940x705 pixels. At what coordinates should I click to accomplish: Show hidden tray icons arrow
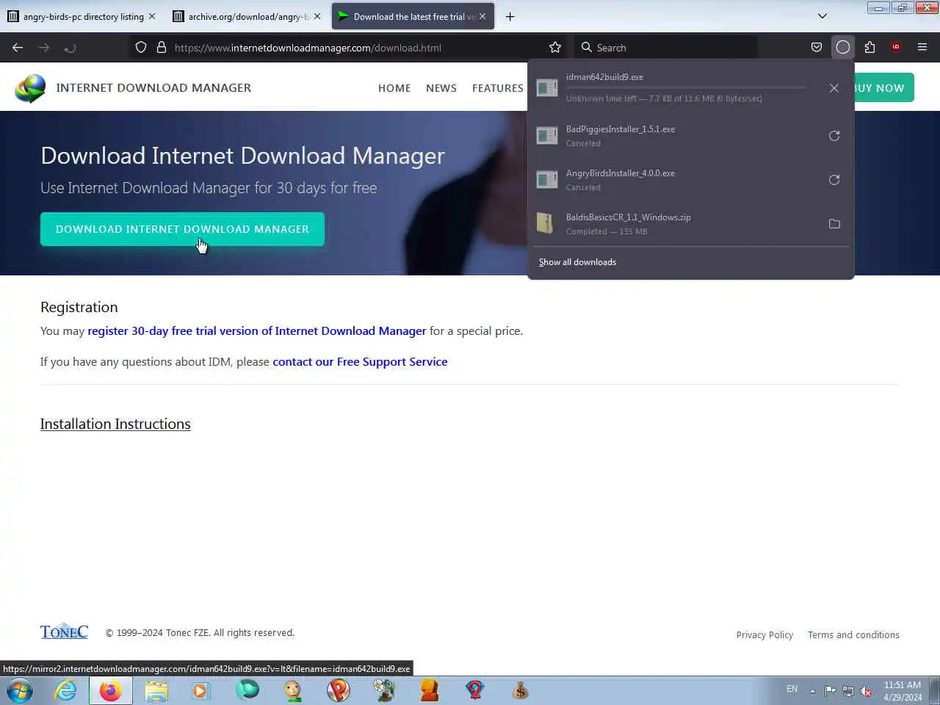click(x=812, y=691)
